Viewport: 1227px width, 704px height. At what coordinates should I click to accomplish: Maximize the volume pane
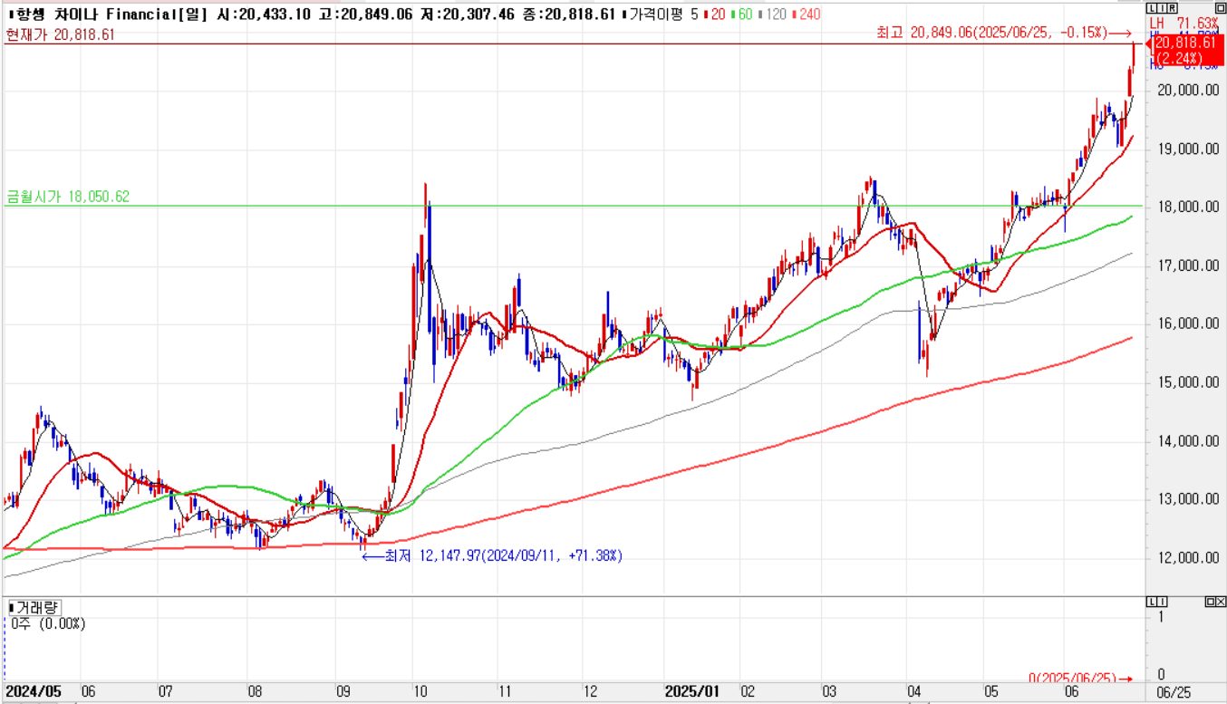coord(1209,603)
